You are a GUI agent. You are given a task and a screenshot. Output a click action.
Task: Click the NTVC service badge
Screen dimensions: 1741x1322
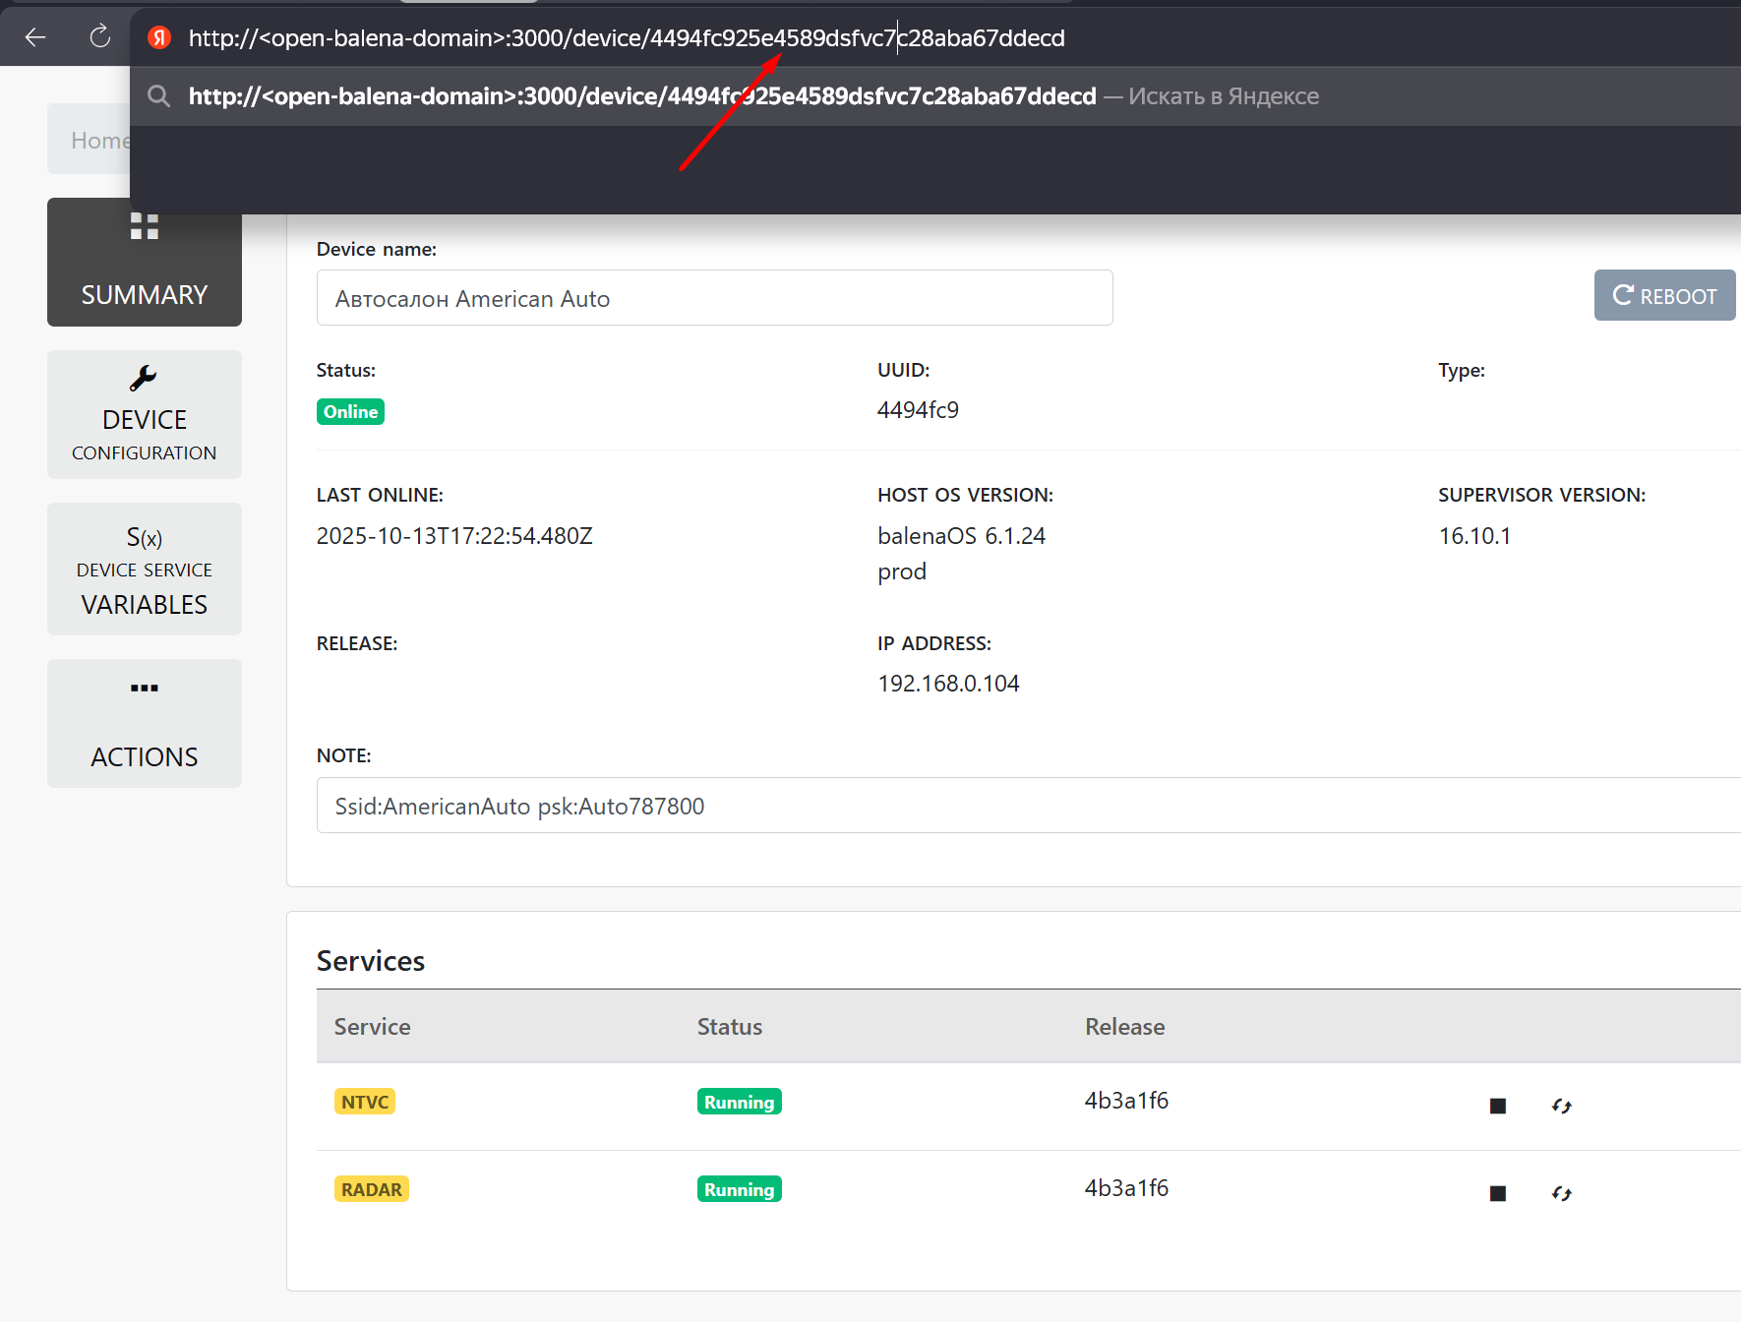click(x=365, y=1102)
